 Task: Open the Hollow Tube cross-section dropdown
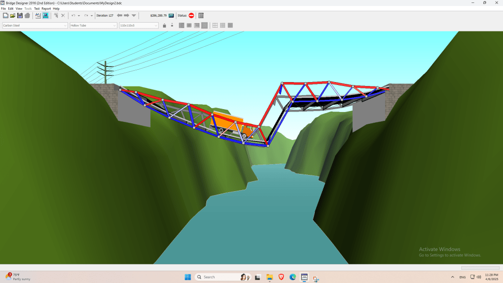93,26
